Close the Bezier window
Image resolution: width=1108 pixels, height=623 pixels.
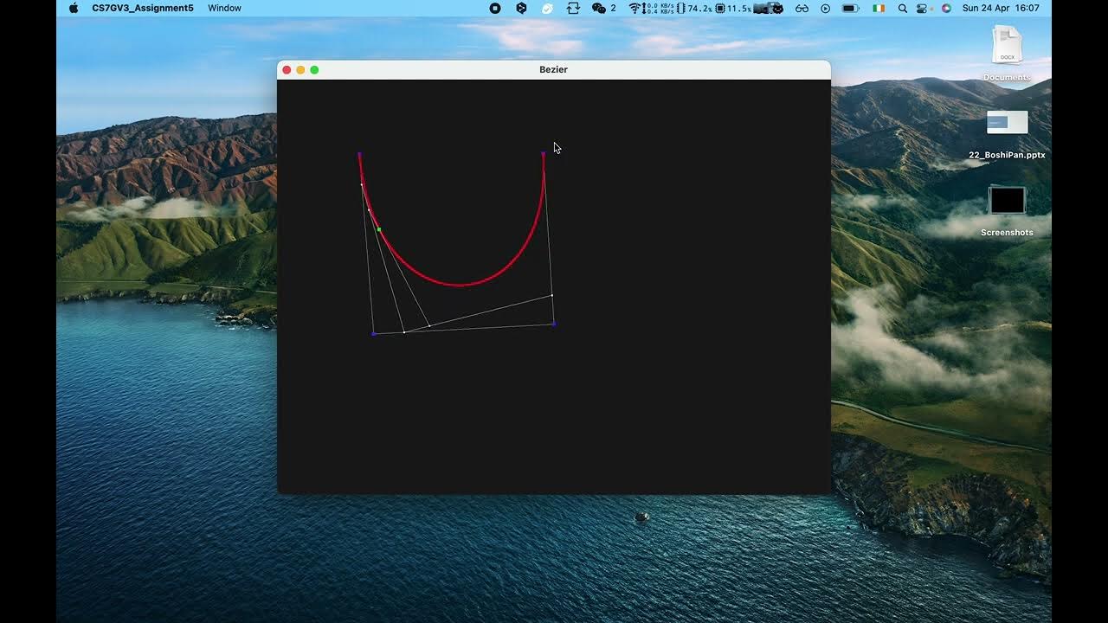click(287, 70)
